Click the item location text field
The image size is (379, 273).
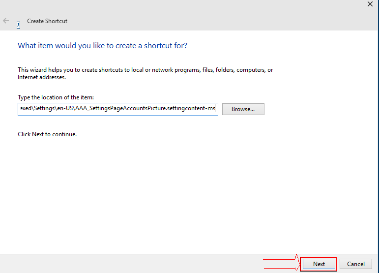coord(117,109)
